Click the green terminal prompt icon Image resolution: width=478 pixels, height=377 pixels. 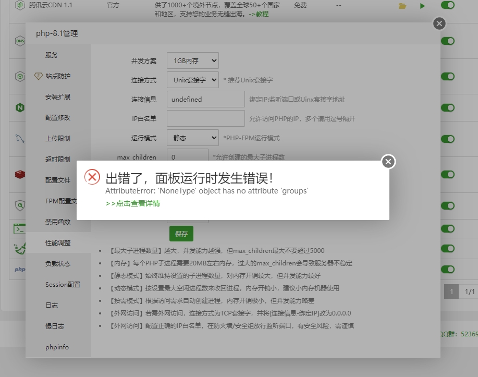19,228
